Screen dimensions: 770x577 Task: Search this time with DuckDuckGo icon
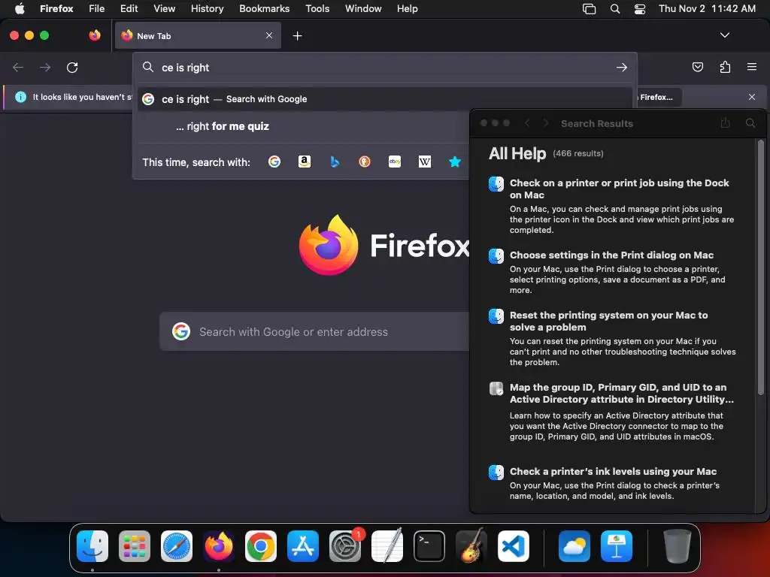[365, 162]
